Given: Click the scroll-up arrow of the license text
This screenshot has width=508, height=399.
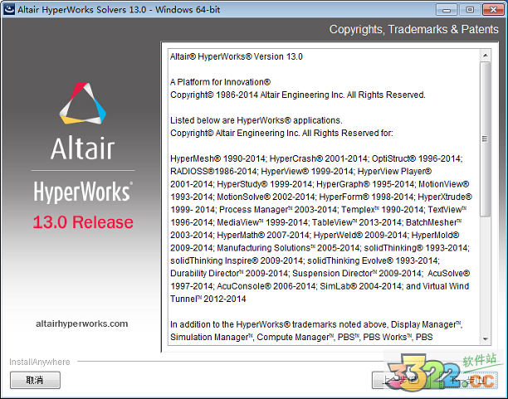Looking at the screenshot, I should click(x=485, y=56).
